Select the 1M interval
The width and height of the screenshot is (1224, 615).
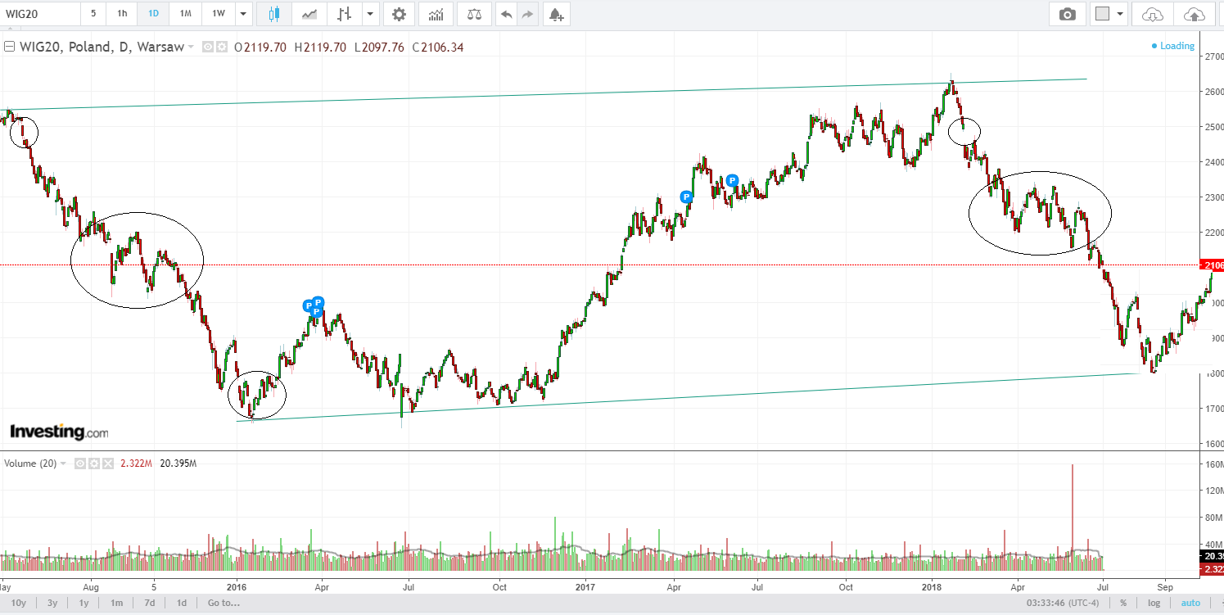[186, 14]
